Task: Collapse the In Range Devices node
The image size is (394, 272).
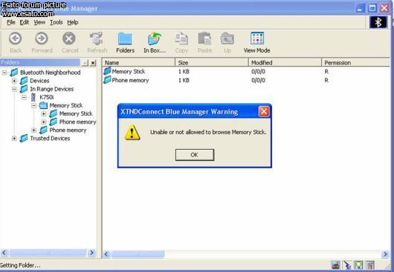Action: pos(14,89)
